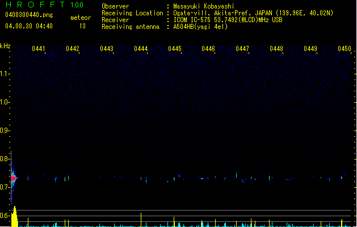Screen dimensions: 357x227
Task: Click the meteor label
Action: (81, 18)
